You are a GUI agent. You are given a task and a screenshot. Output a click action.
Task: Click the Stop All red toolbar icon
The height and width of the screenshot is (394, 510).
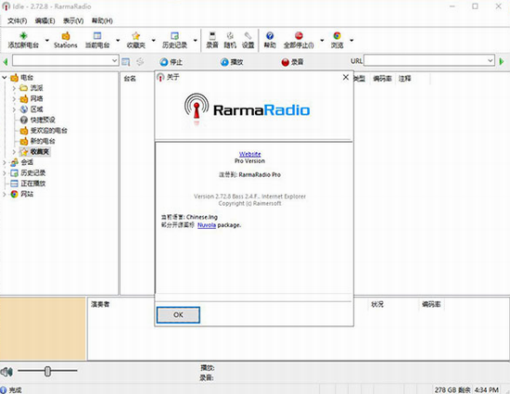tap(299, 36)
